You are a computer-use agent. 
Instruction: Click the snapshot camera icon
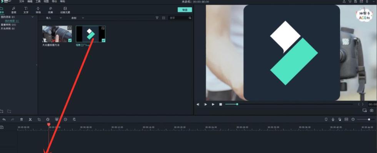point(372,111)
